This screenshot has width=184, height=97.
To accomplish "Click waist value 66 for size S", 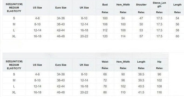I will (105, 74).
